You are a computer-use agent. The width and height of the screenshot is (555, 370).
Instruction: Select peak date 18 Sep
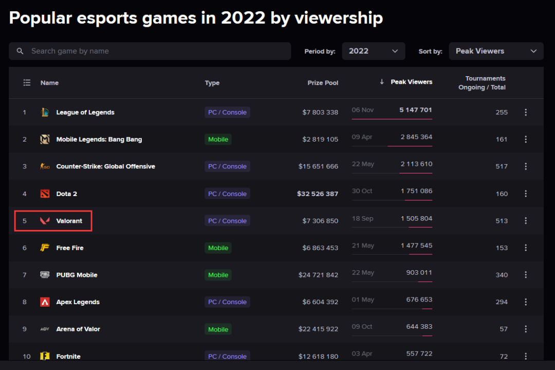(362, 218)
